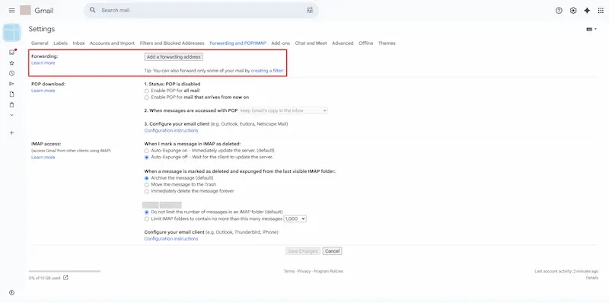The image size is (609, 303).
Task: Switch to the Labels tab
Action: (x=61, y=43)
